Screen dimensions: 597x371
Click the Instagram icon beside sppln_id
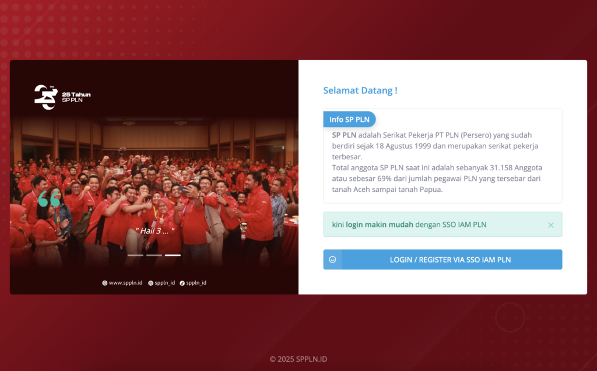coord(151,283)
